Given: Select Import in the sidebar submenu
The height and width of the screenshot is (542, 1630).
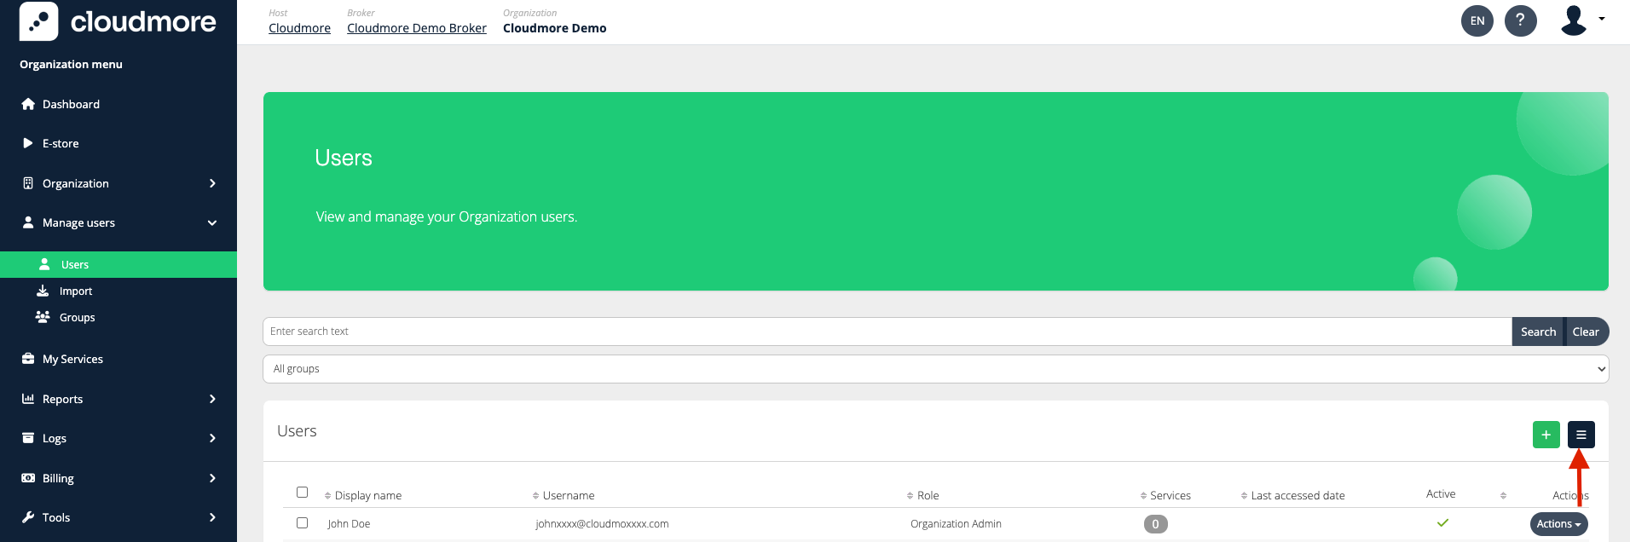Looking at the screenshot, I should [x=76, y=291].
